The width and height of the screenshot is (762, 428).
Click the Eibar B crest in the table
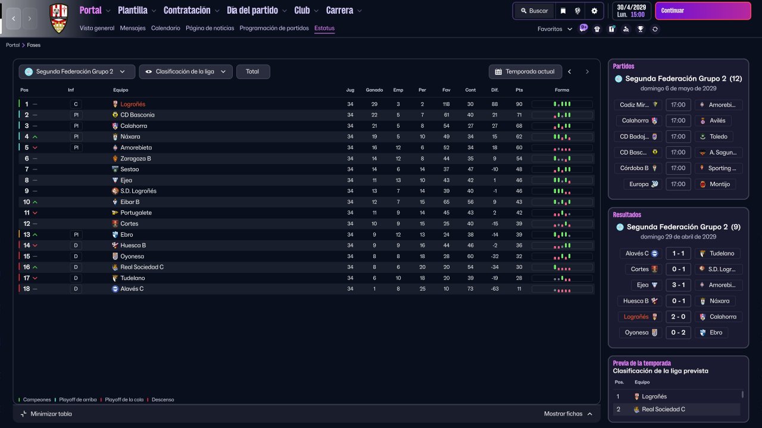(115, 202)
